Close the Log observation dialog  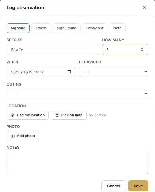(x=145, y=7)
